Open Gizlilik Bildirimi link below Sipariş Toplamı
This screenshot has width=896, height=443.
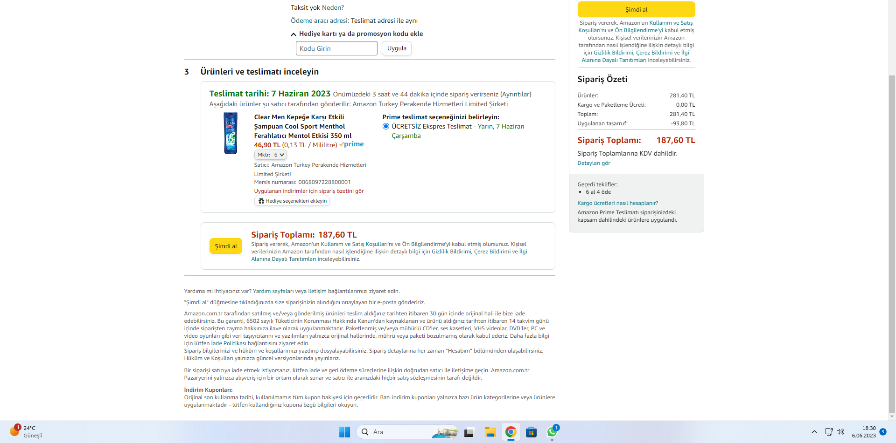451,252
